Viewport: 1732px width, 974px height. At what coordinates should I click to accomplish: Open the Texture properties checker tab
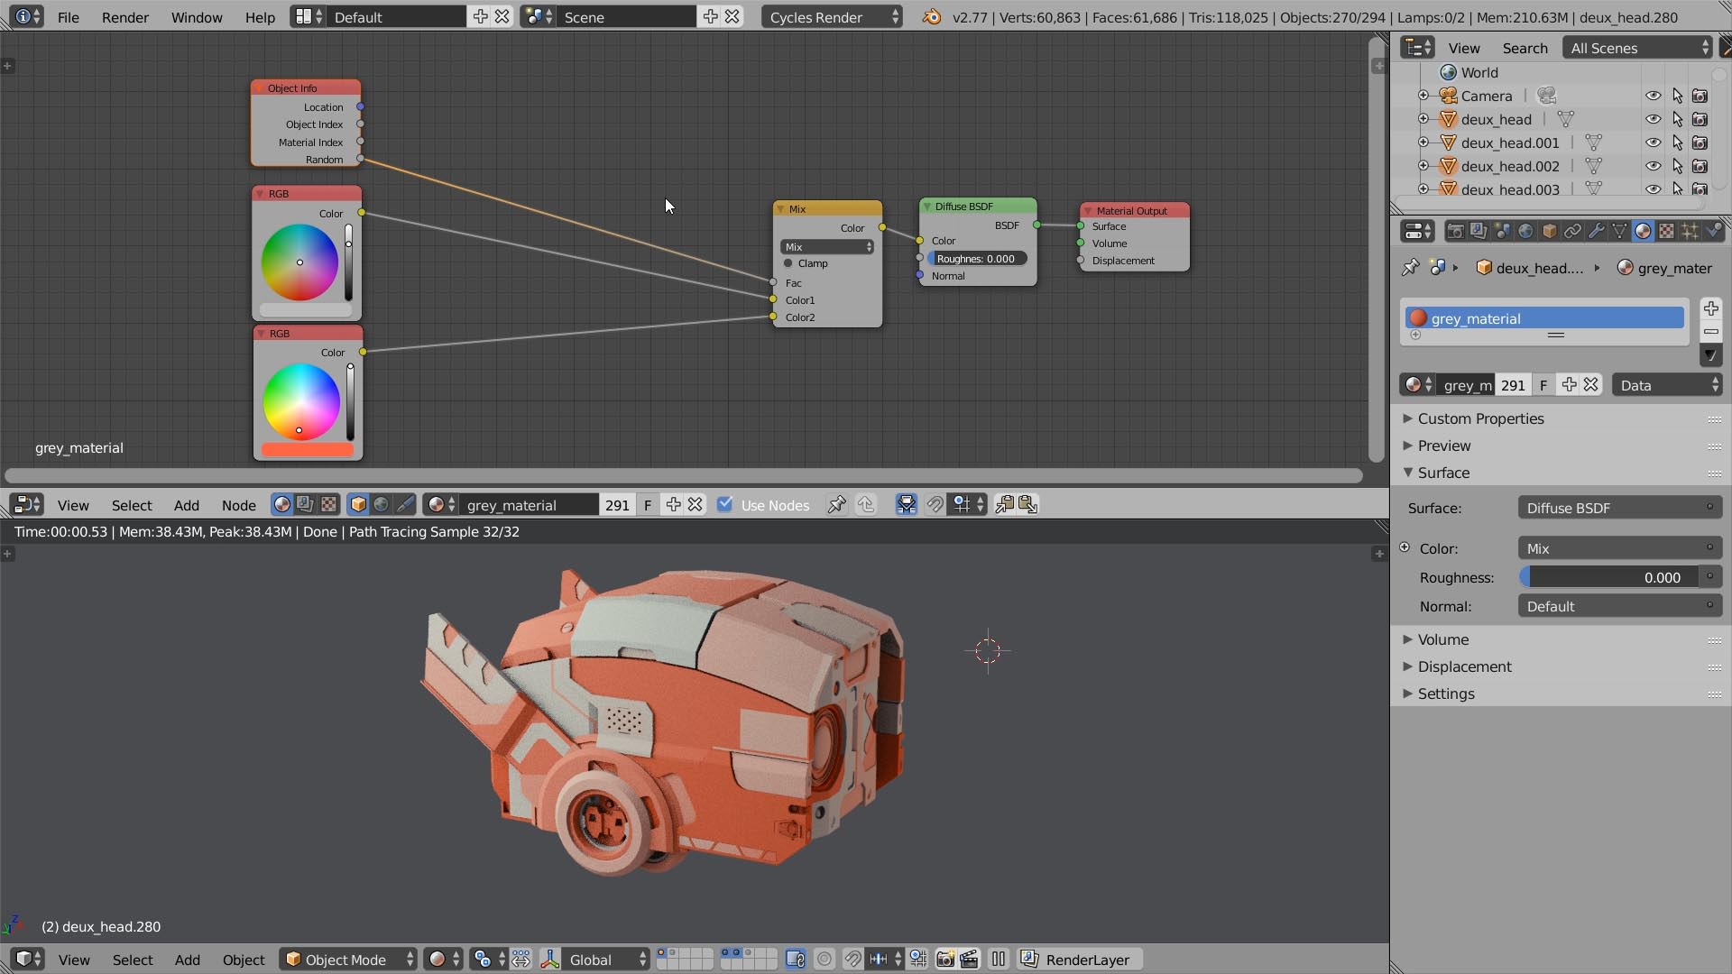[1666, 231]
